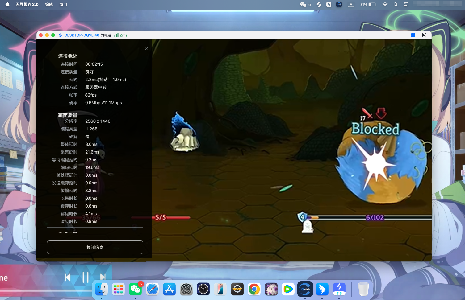Image resolution: width=465 pixels, height=300 pixels.
Task: Open the 编辑 menu
Action: [x=49, y=4]
